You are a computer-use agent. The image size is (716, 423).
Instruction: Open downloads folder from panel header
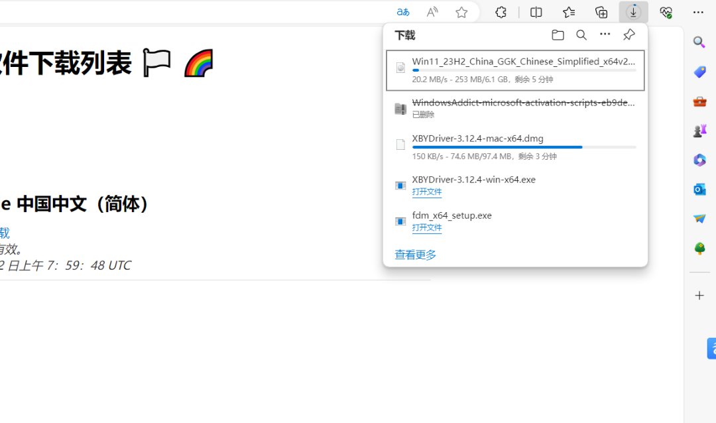tap(558, 35)
